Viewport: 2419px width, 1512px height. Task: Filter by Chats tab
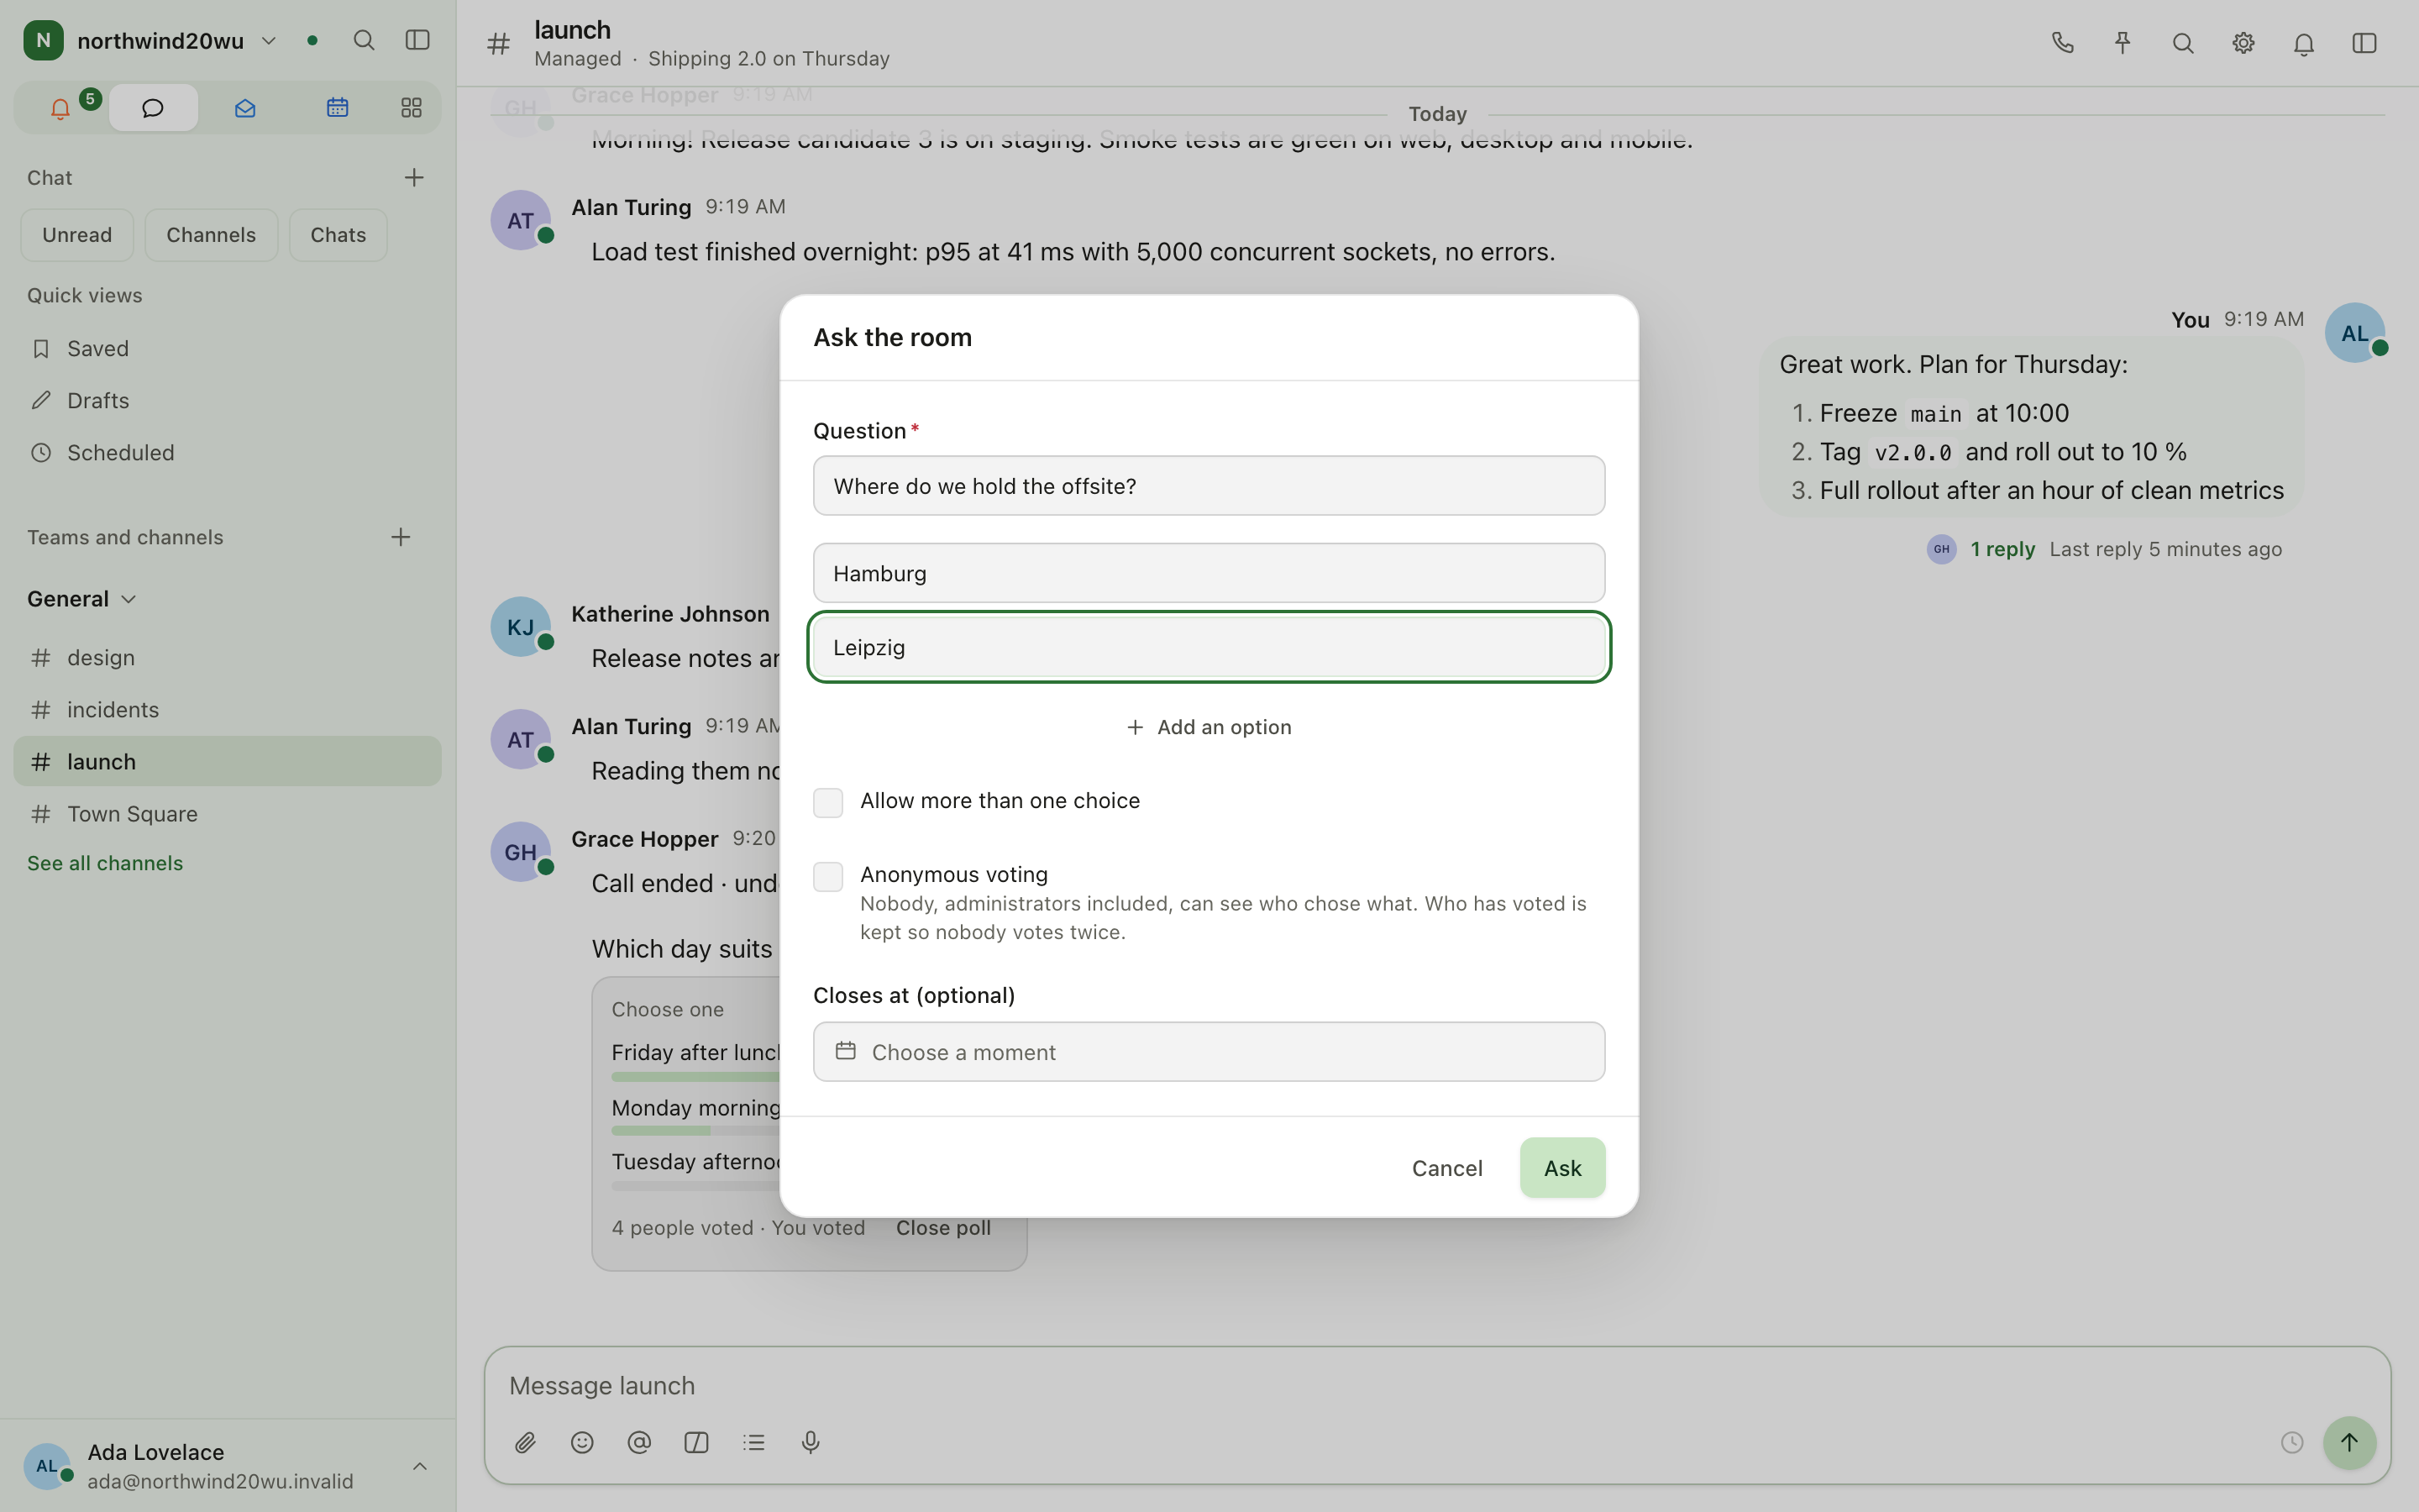point(338,235)
